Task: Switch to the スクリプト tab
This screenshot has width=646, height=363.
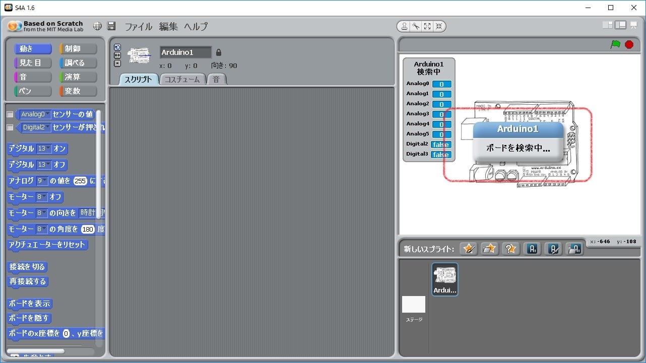Action: pyautogui.click(x=139, y=79)
